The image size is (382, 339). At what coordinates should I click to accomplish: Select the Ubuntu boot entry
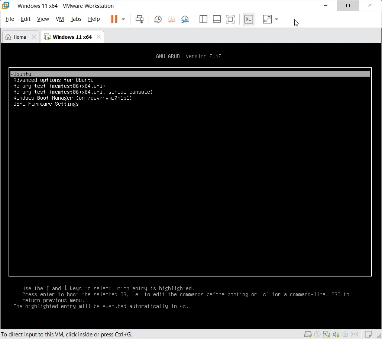tap(190, 74)
